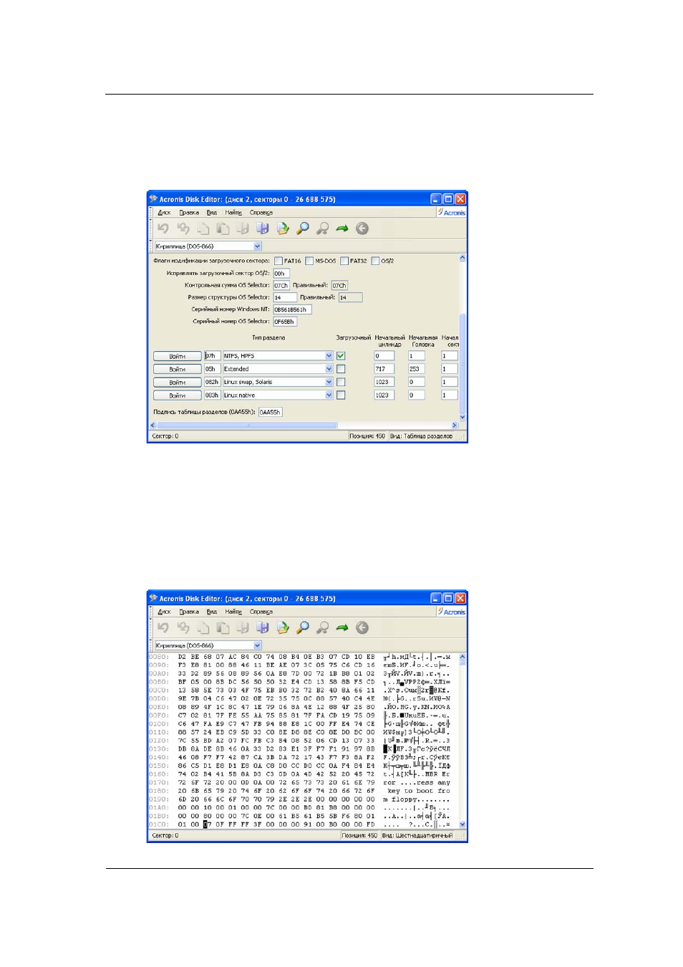Click Copy icon in upper partition-table window
This screenshot has height=967, width=683.
(203, 228)
